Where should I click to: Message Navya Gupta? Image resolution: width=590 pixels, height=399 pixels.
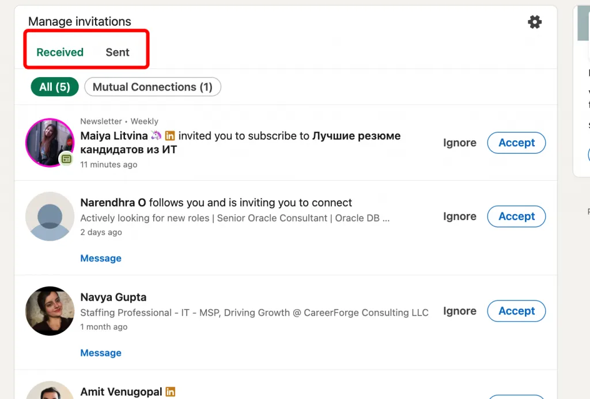pos(101,353)
